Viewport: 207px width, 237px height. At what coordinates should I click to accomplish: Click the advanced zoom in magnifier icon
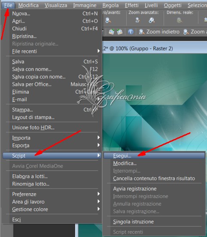[x=152, y=20]
